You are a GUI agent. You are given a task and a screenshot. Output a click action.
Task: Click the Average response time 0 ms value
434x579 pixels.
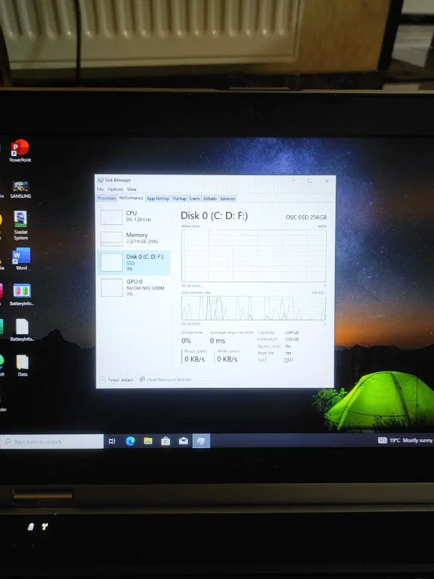click(218, 340)
